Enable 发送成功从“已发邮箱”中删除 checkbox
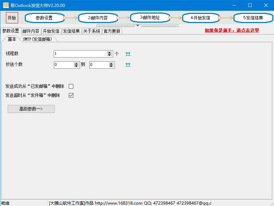274x206 pixels. tap(71, 86)
